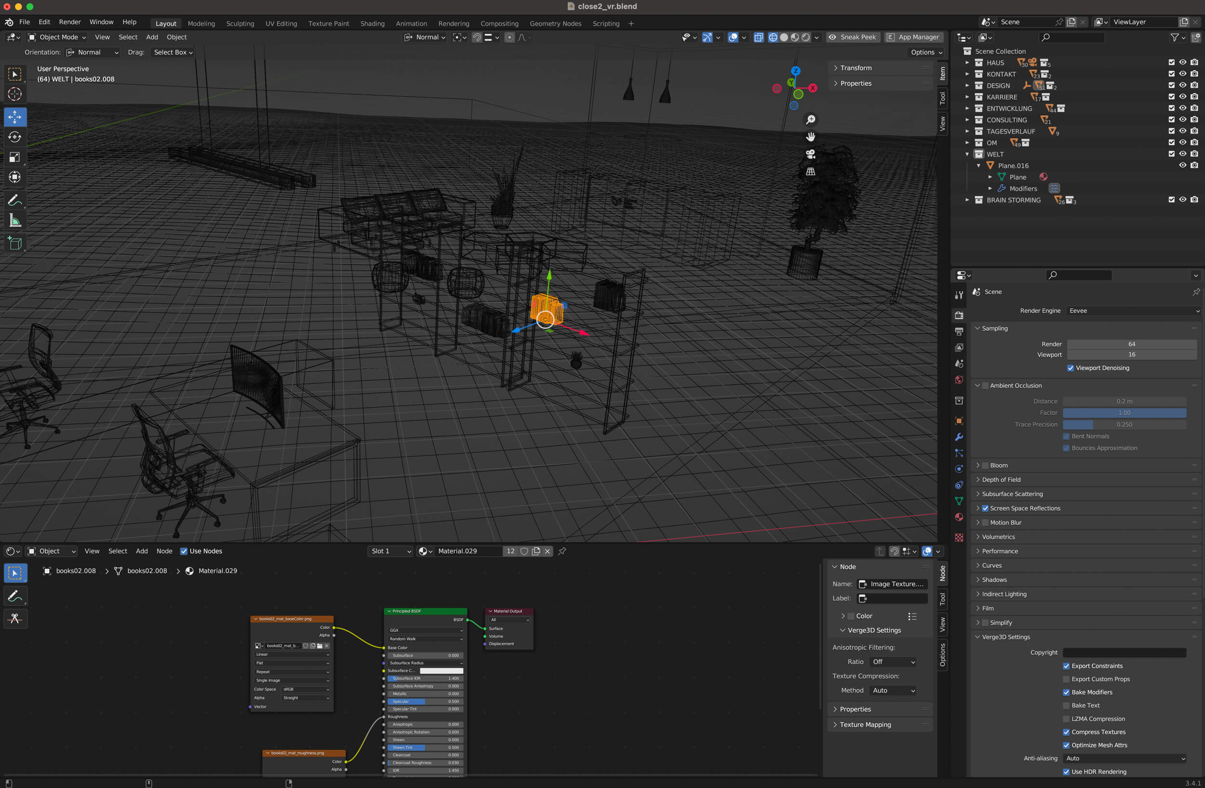Select the Add Cube tool

14,243
